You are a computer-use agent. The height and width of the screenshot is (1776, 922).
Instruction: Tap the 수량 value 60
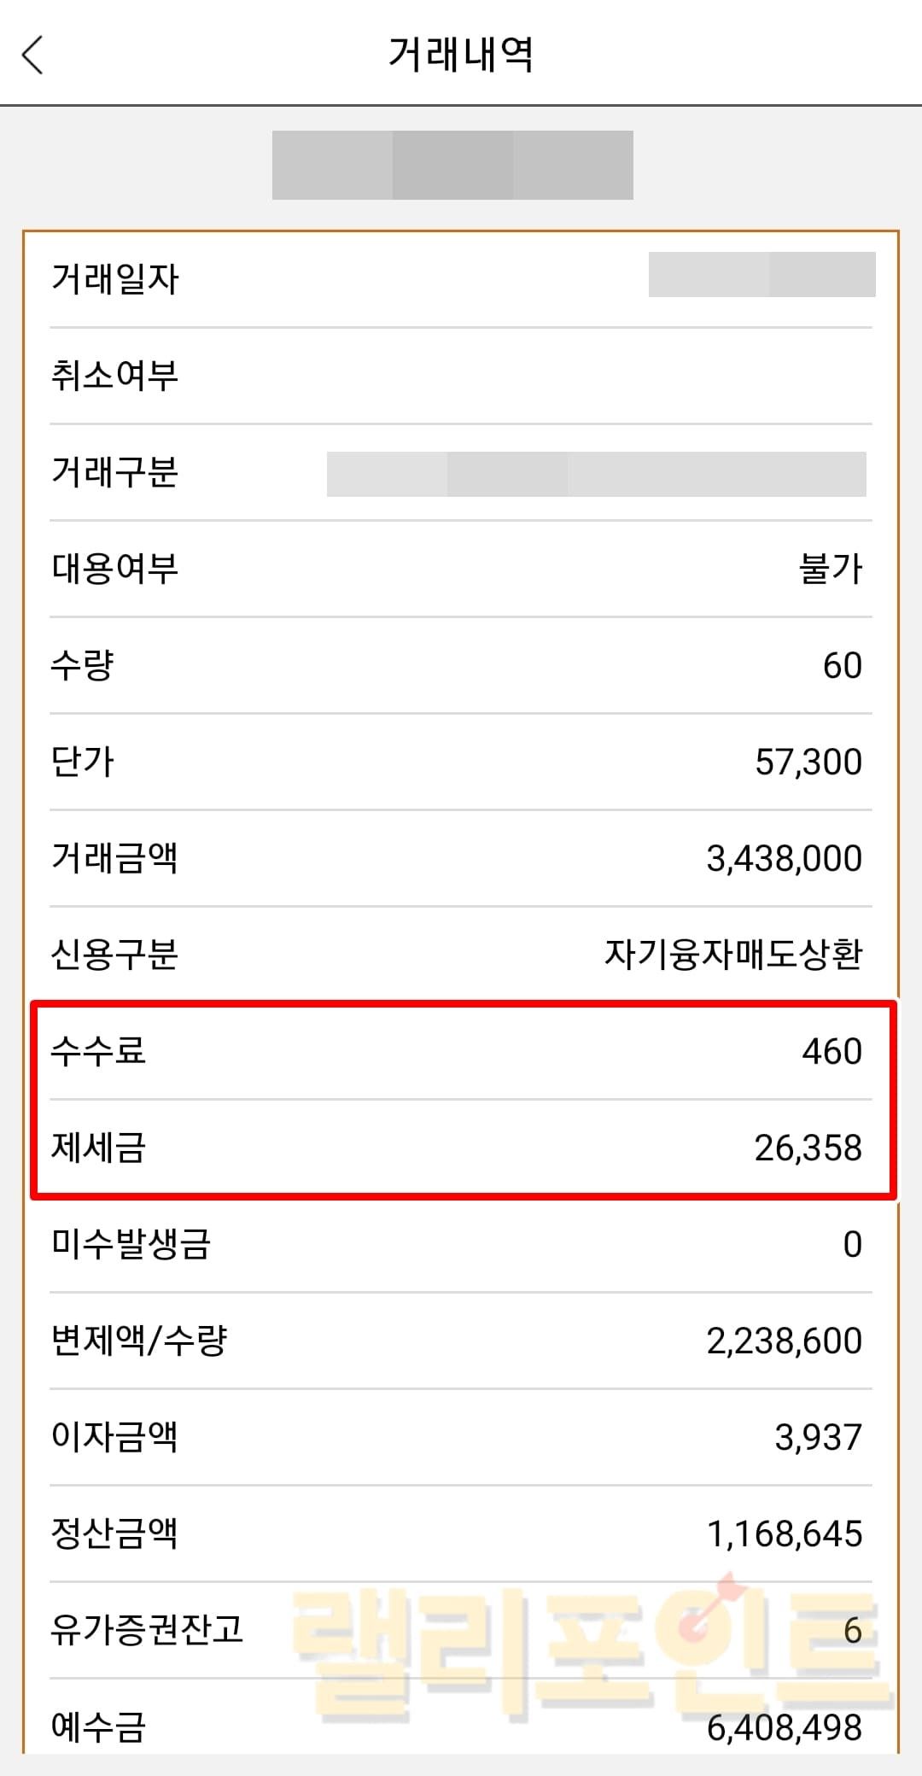point(842,665)
